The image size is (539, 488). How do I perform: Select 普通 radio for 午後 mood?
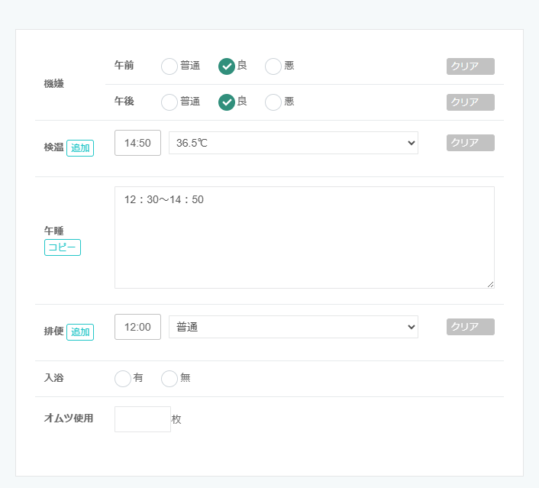(169, 102)
